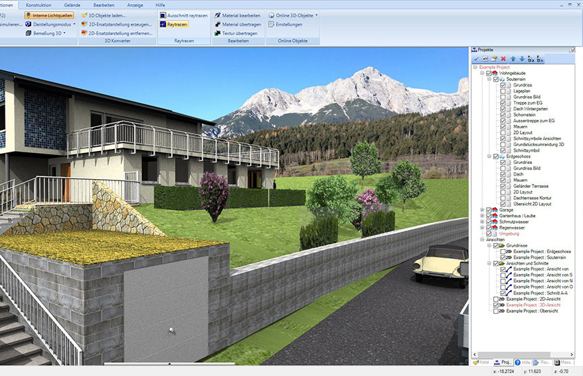Collapse the Souterrain tree node
The width and height of the screenshot is (583, 376).
[489, 79]
